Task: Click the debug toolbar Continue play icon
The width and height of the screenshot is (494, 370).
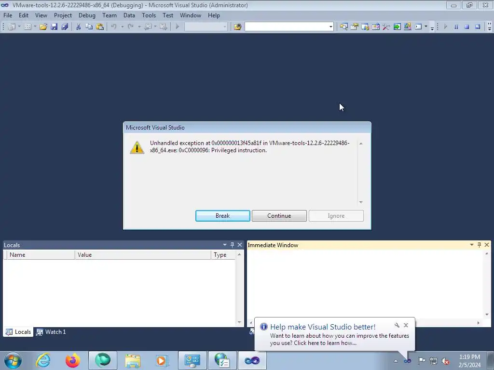Action: pos(445,27)
